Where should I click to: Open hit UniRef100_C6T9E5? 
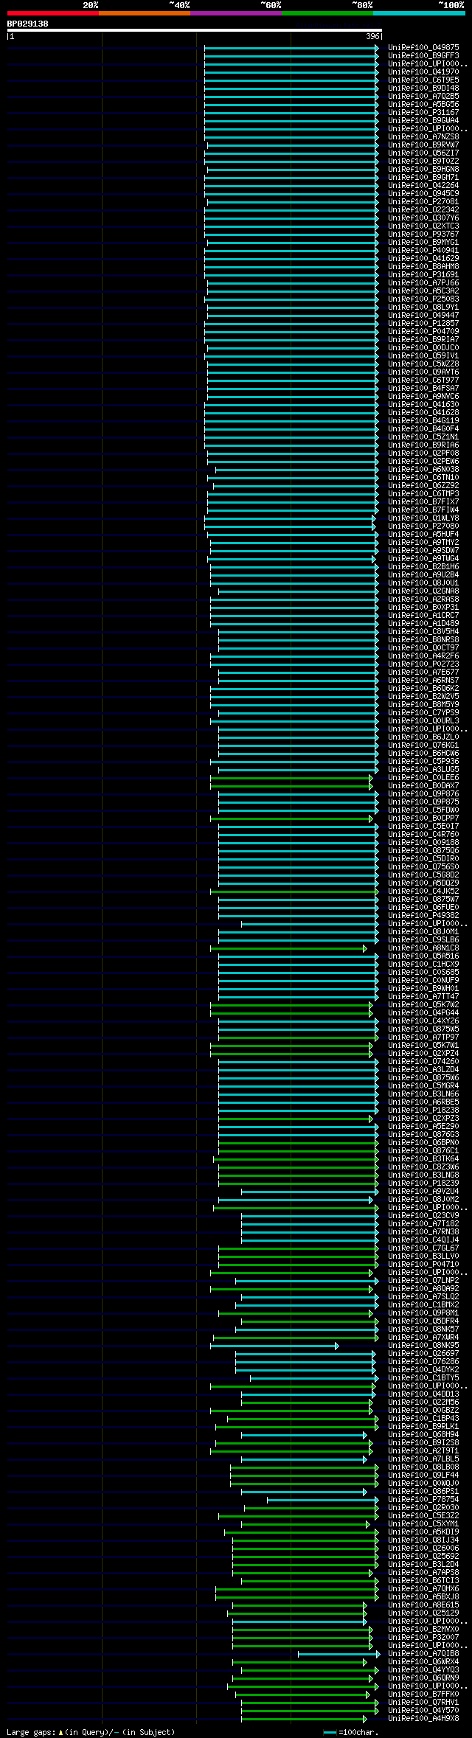point(423,80)
